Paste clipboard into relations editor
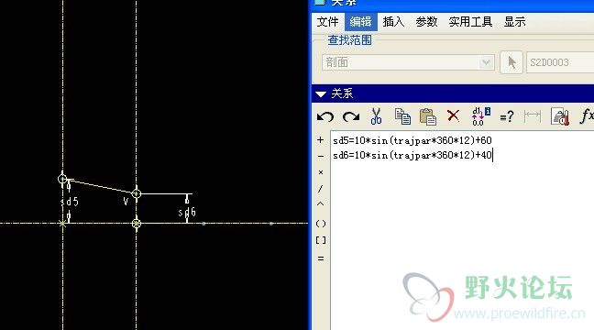Screen dimensions: 594x330 coord(428,116)
